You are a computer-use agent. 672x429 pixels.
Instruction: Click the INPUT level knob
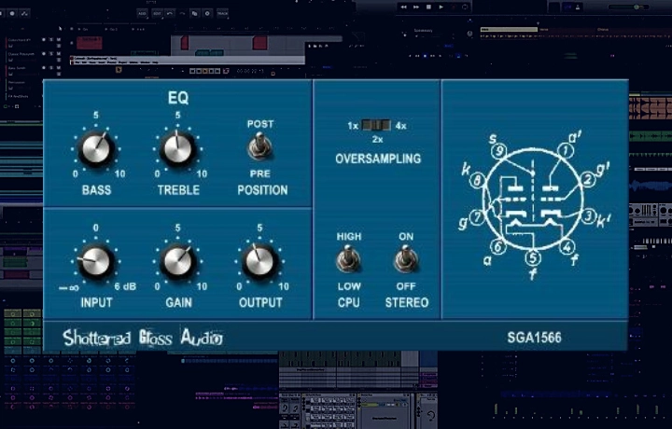(x=96, y=261)
